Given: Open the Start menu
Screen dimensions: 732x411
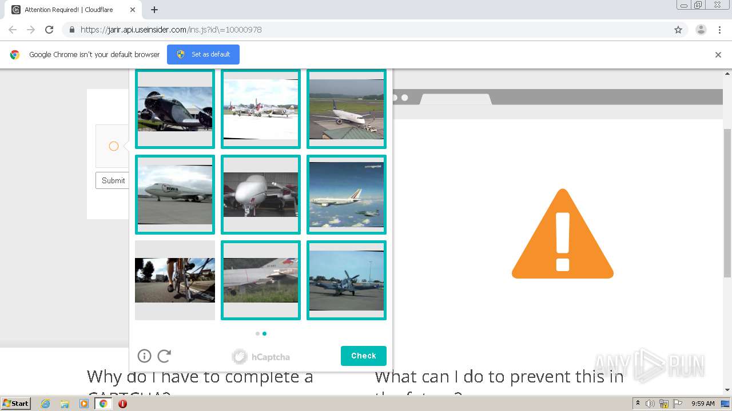Looking at the screenshot, I should [15, 404].
